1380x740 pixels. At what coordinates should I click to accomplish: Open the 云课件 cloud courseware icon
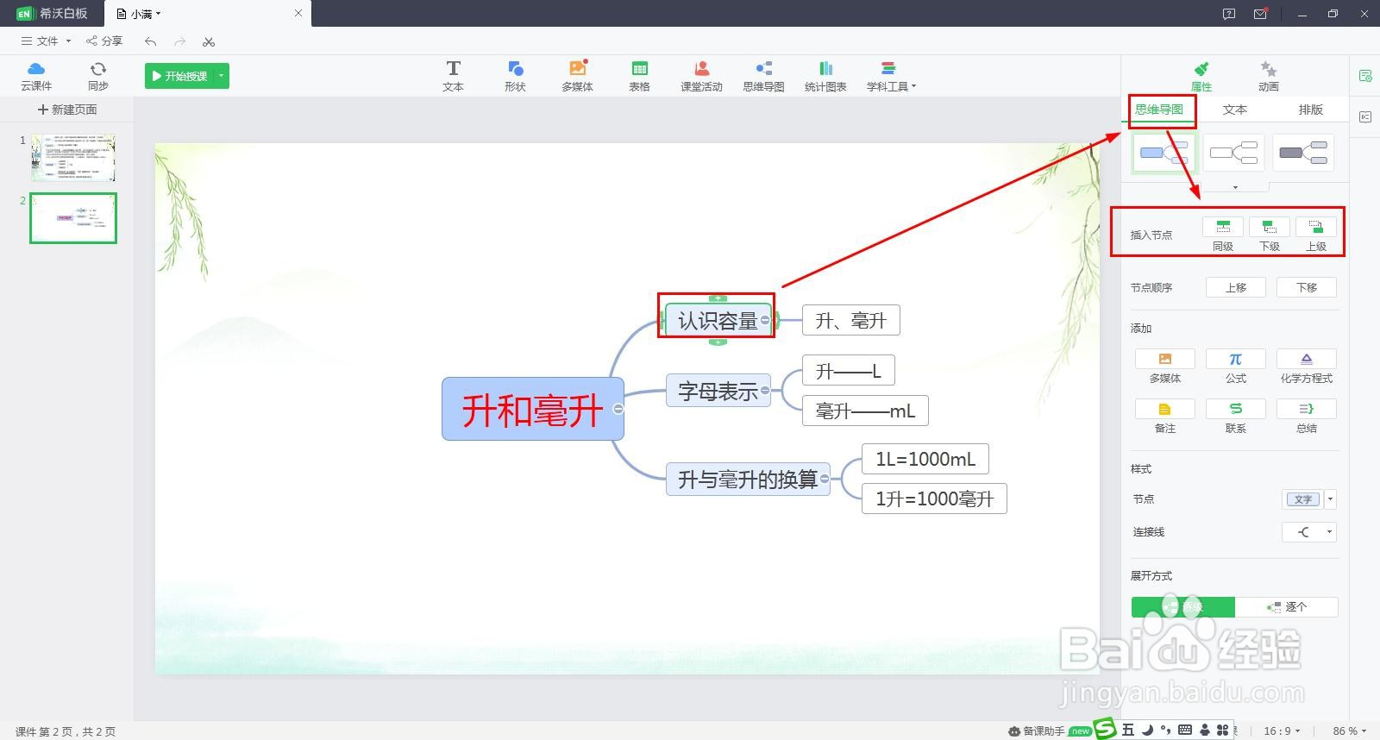pyautogui.click(x=36, y=76)
